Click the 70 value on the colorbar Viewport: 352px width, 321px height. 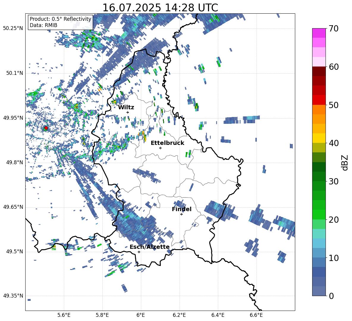click(x=333, y=29)
